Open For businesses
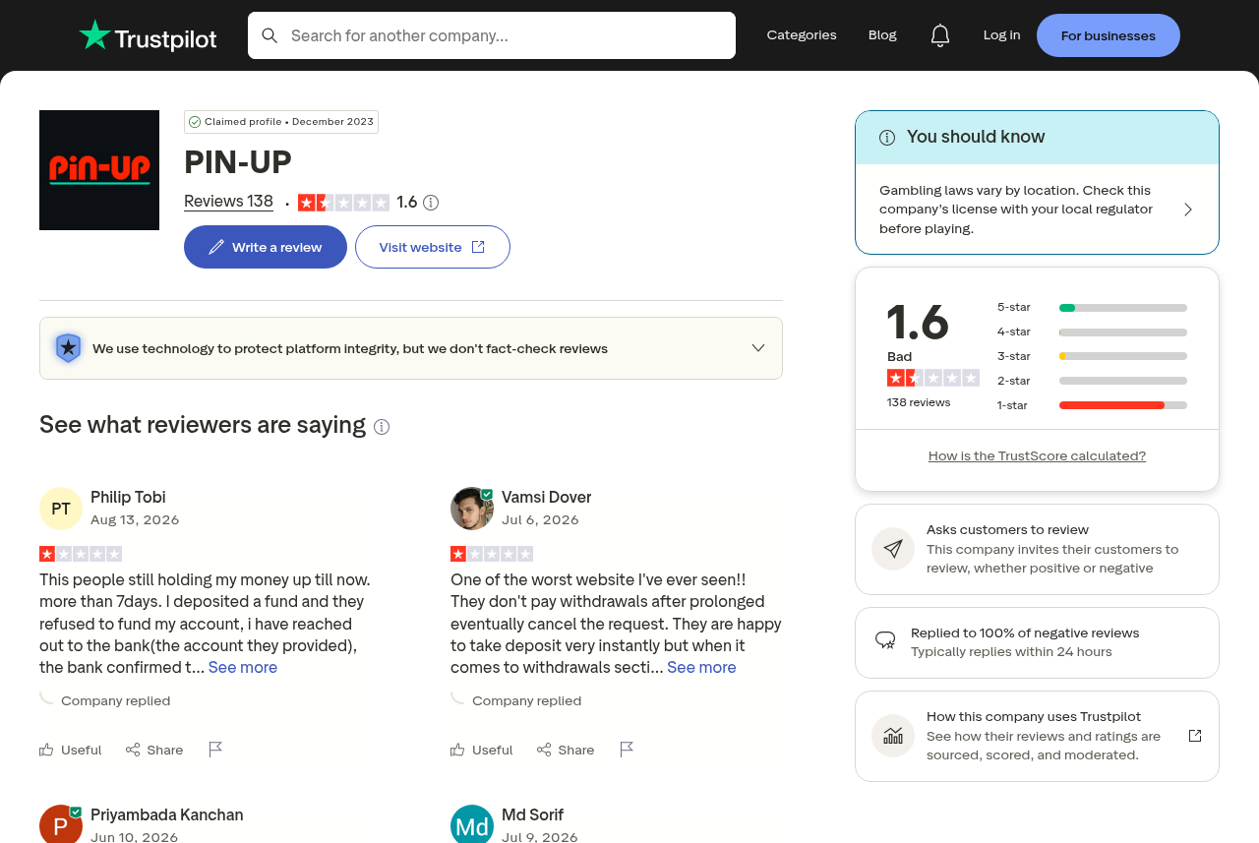The image size is (1259, 843). 1109,35
